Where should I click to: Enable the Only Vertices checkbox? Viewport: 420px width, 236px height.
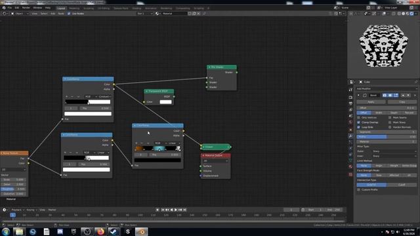pyautogui.click(x=359, y=117)
